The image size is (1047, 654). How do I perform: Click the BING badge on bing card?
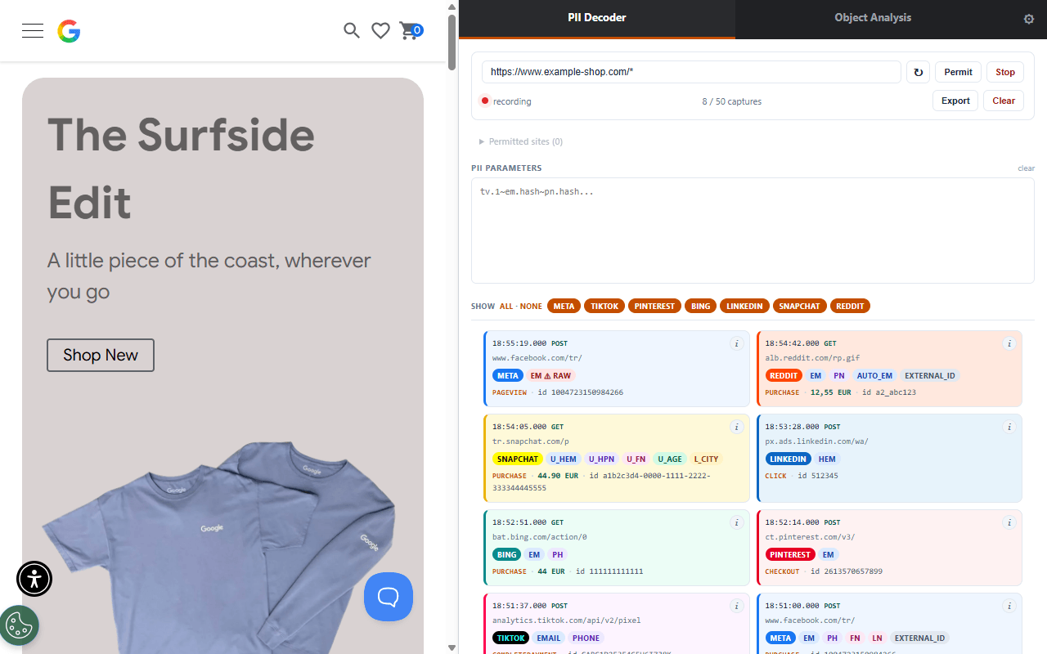coord(506,554)
